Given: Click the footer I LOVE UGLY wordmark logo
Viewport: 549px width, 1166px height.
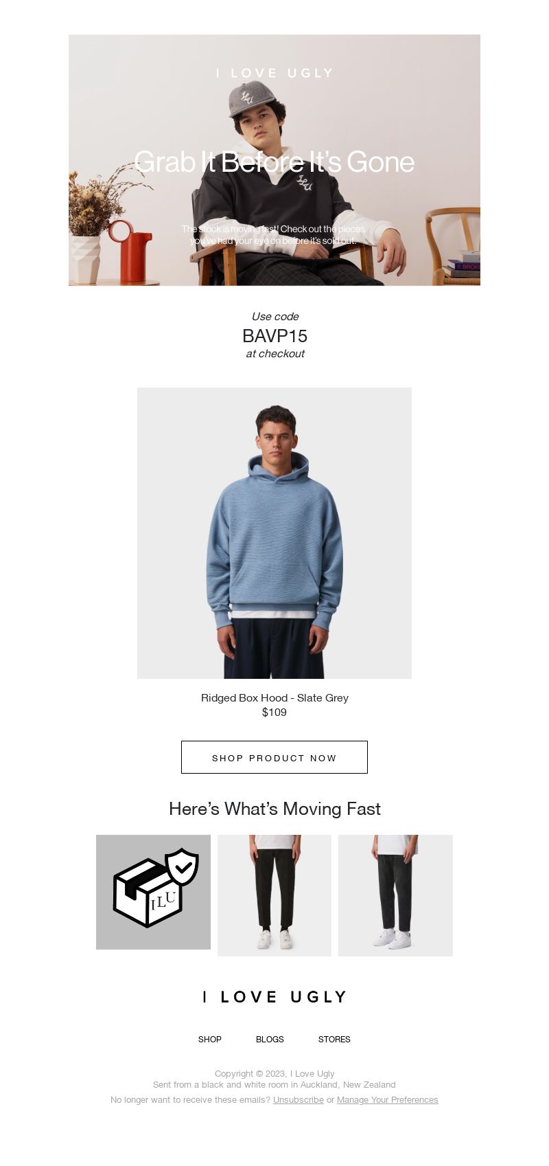Looking at the screenshot, I should point(274,997).
